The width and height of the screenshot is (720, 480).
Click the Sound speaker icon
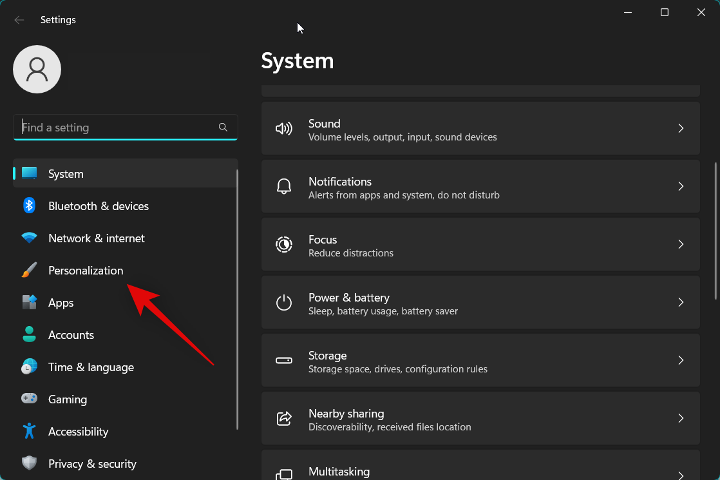pyautogui.click(x=284, y=128)
